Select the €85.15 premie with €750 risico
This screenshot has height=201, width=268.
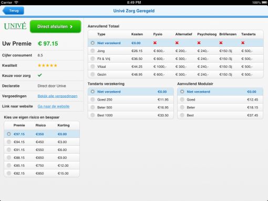[x=42, y=166]
